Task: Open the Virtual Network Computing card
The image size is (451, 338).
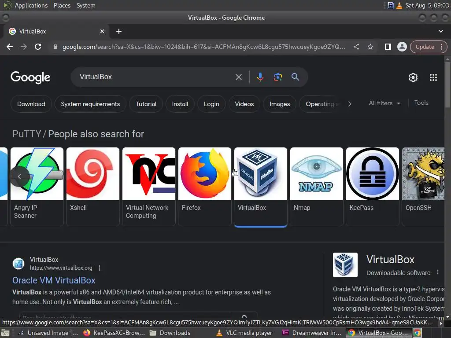Action: [x=149, y=187]
